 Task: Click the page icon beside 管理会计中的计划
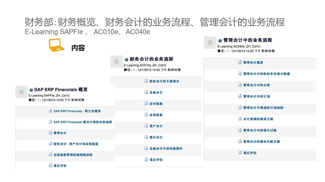pos(240,96)
